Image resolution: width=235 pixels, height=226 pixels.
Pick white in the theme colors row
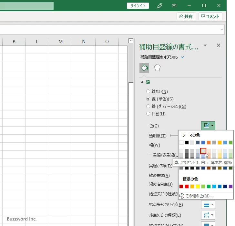point(181,142)
